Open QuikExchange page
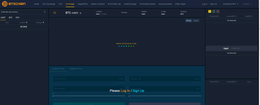 (130, 4)
